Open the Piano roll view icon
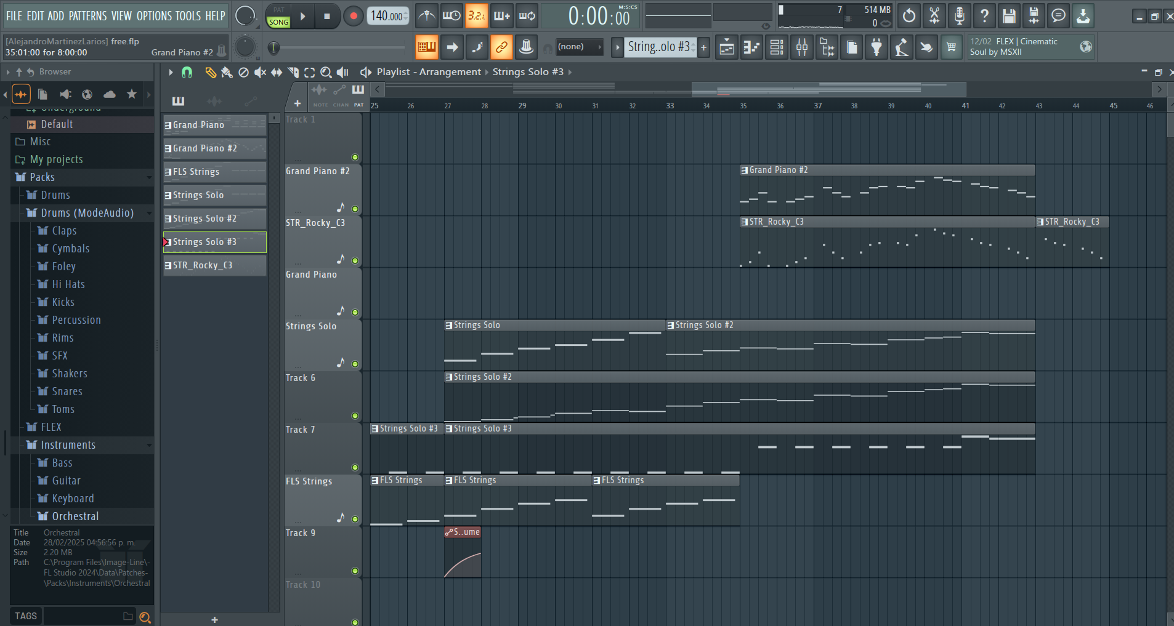Screen dimensions: 1174x626 751,47
